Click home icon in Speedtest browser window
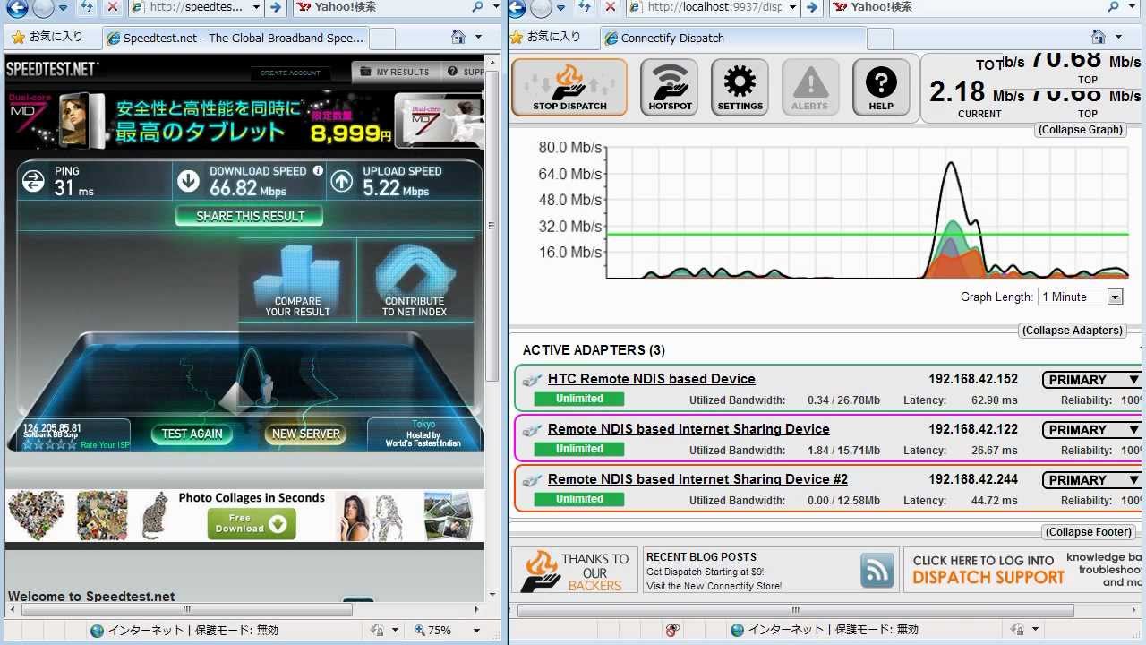 (458, 37)
